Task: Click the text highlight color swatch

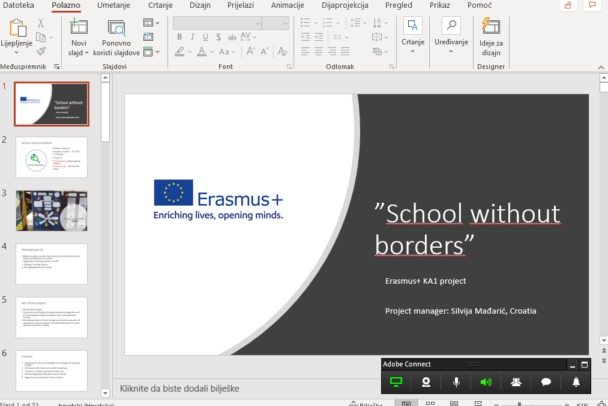Action: tap(179, 52)
